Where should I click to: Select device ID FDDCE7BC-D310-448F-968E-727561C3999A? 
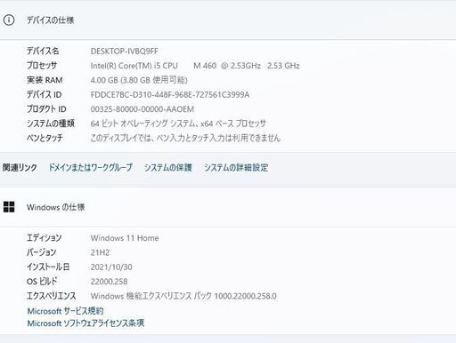point(170,95)
